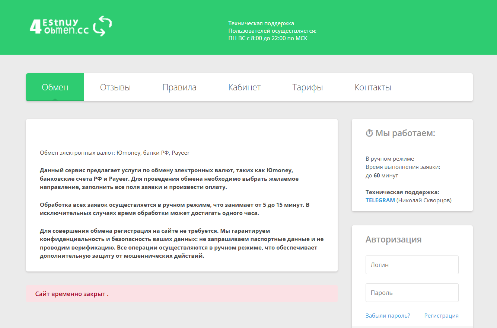
Task: View the Тарифы tab
Action: 308,87
